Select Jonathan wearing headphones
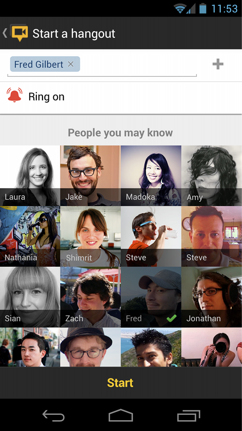Screen dimensions: 242x431 (x=212, y=297)
